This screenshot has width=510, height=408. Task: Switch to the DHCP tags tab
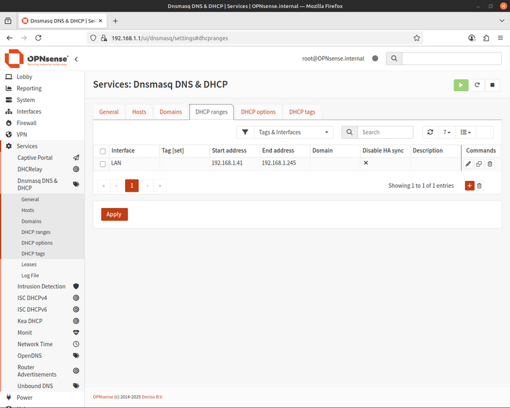302,112
